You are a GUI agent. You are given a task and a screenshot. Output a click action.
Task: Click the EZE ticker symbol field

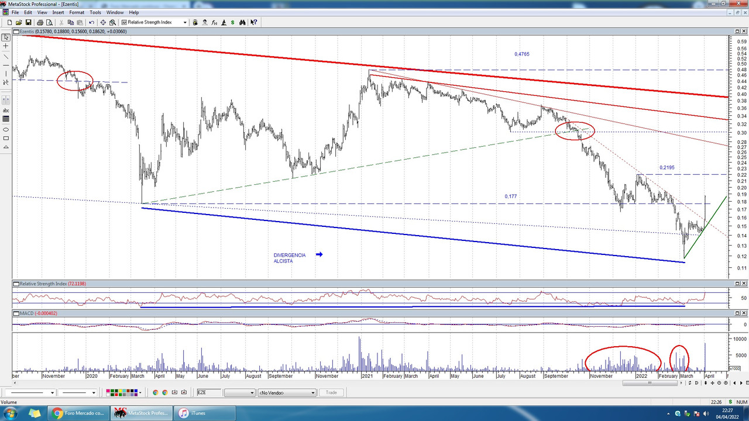pyautogui.click(x=209, y=392)
